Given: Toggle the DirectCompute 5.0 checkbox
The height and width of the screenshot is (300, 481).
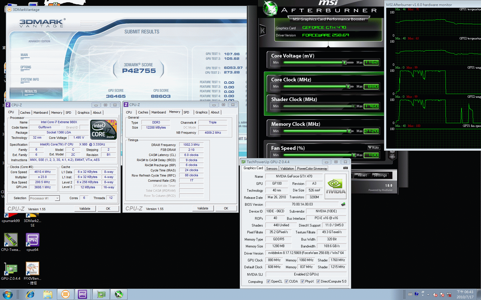Looking at the screenshot, I should [x=318, y=281].
